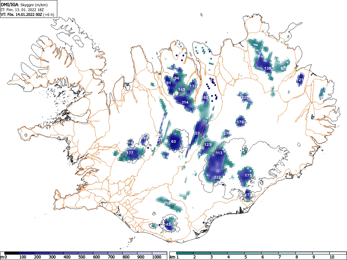Click the '4' label on the km legend
347x260 pixels.
tap(228, 257)
